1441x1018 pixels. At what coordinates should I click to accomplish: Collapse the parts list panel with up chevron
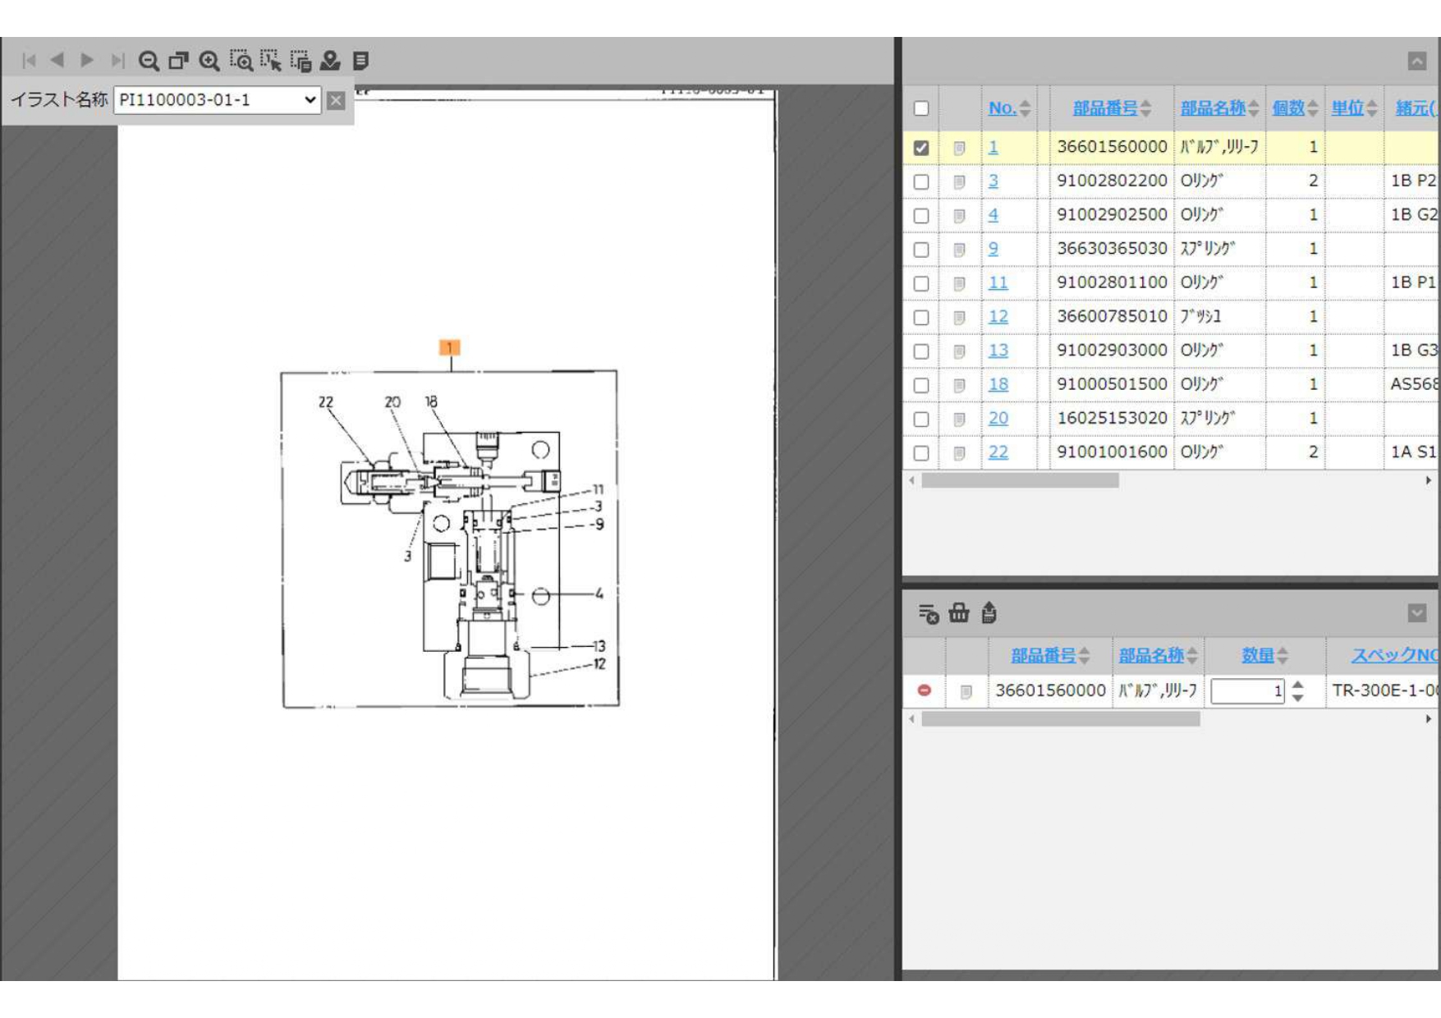click(1416, 61)
